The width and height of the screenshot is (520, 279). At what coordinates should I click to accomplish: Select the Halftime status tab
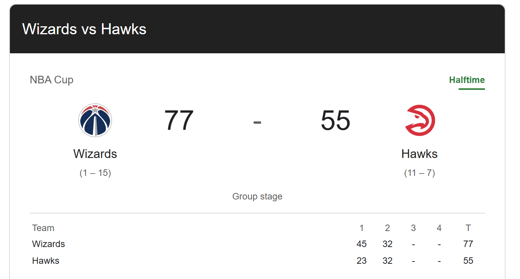[x=467, y=80]
